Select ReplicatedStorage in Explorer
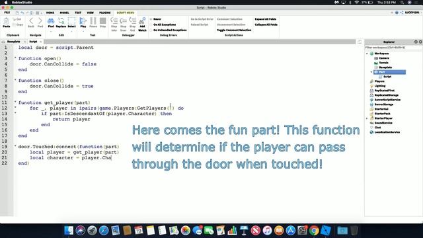The image size is (423, 238). click(386, 95)
